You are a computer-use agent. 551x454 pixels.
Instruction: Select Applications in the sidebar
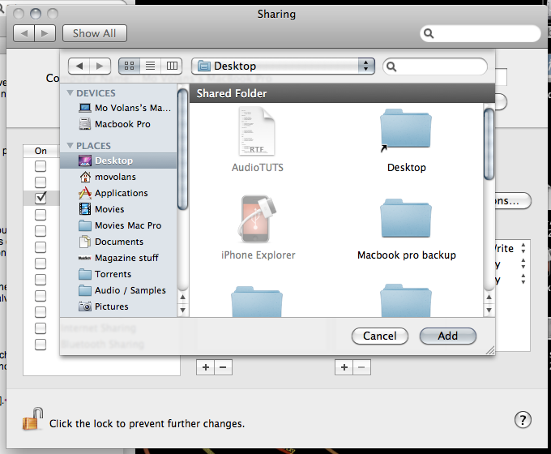tap(121, 193)
